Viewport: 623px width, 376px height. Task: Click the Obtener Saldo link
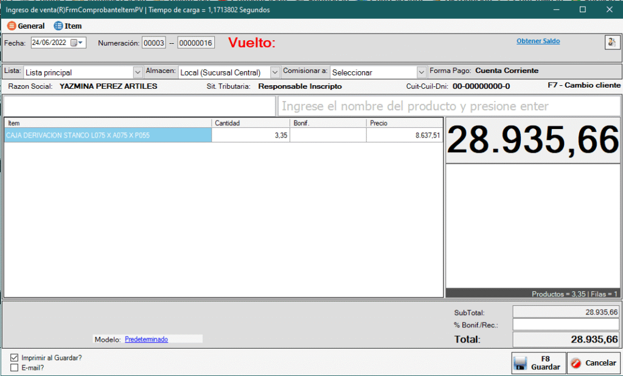538,41
